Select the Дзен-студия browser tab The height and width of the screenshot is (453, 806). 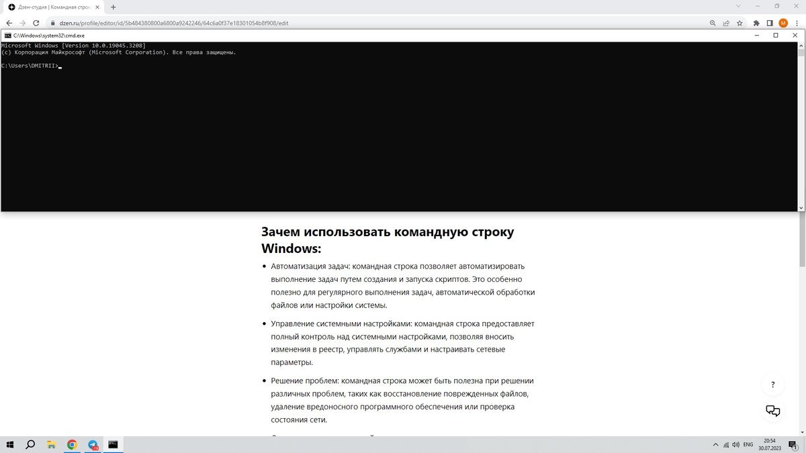pyautogui.click(x=52, y=7)
